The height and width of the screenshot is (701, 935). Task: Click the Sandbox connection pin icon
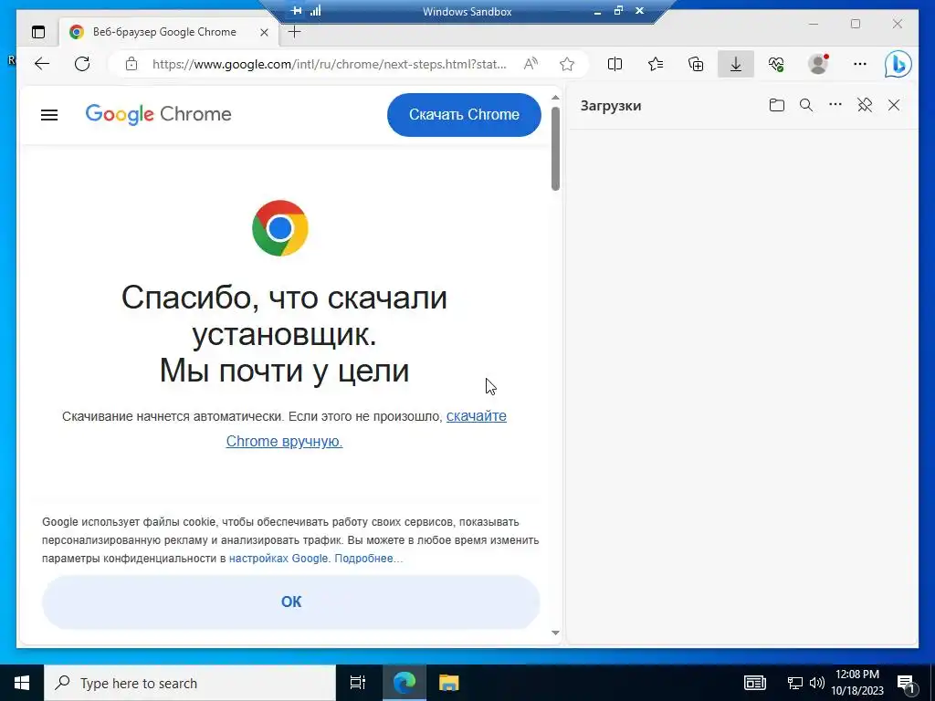pos(296,11)
